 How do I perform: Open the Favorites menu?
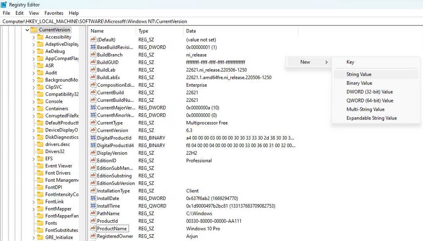coord(54,13)
